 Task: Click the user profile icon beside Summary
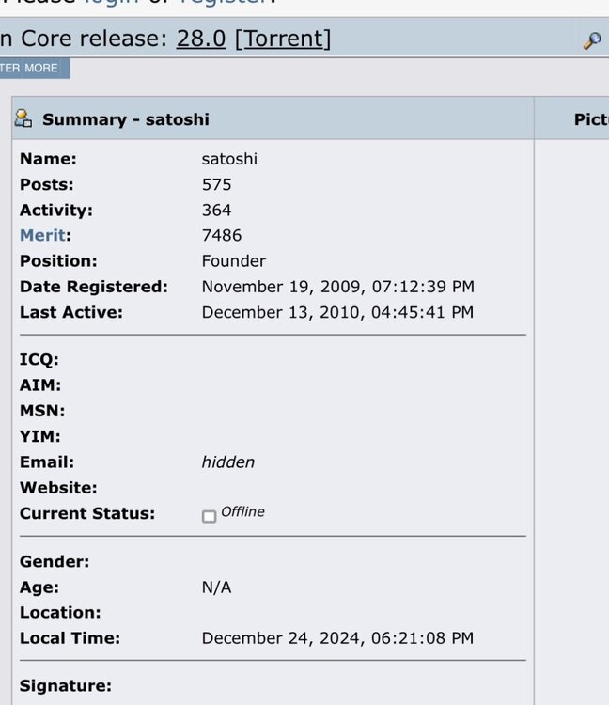(x=23, y=118)
